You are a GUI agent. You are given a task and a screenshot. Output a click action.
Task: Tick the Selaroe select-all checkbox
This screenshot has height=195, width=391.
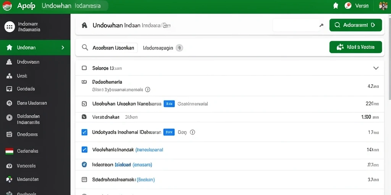click(x=84, y=68)
